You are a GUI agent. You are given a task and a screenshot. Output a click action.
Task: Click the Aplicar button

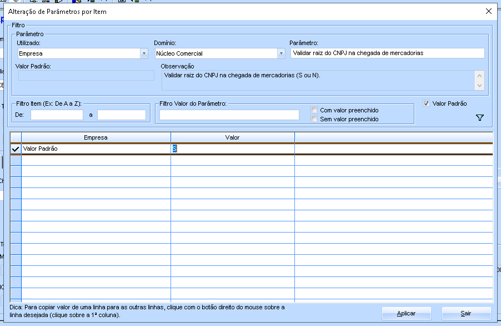click(406, 314)
